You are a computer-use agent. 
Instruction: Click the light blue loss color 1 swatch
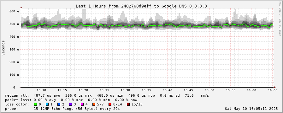(47, 104)
